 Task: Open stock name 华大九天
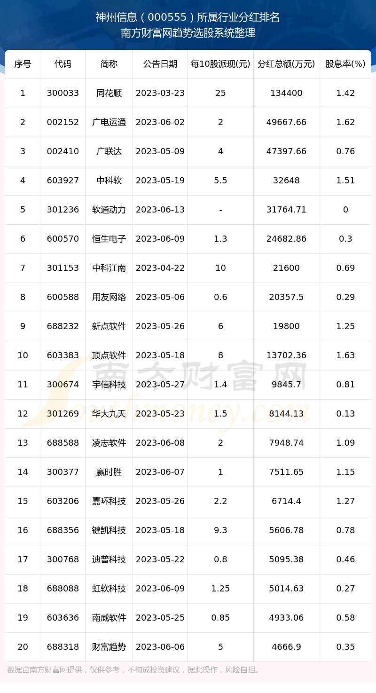tap(109, 414)
